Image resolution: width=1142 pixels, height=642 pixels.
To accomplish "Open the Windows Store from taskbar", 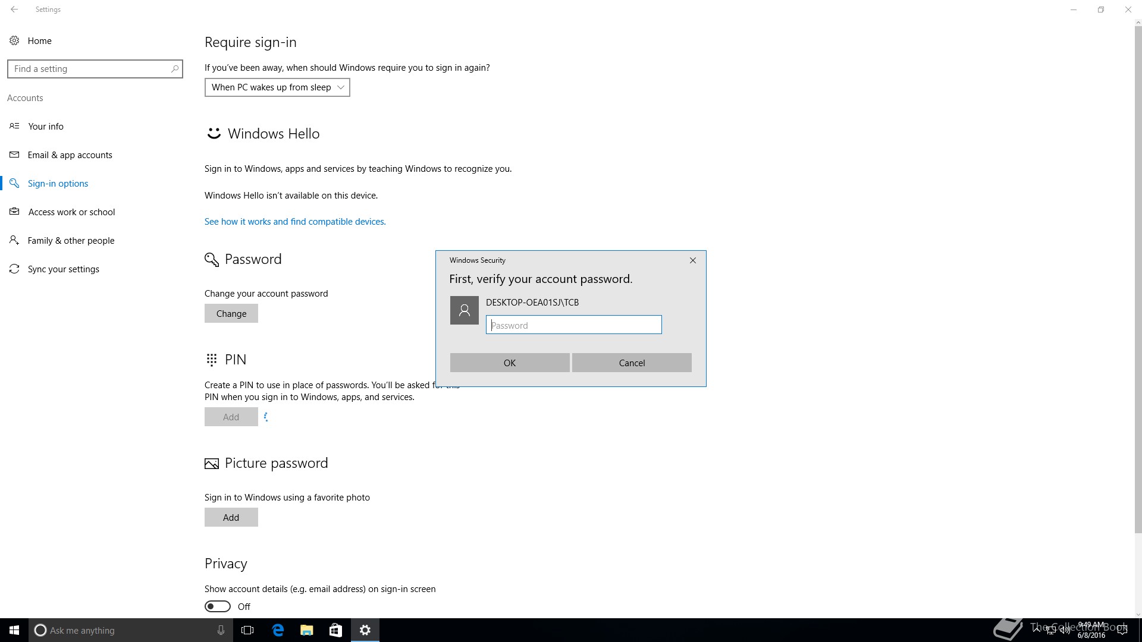I will [x=335, y=630].
